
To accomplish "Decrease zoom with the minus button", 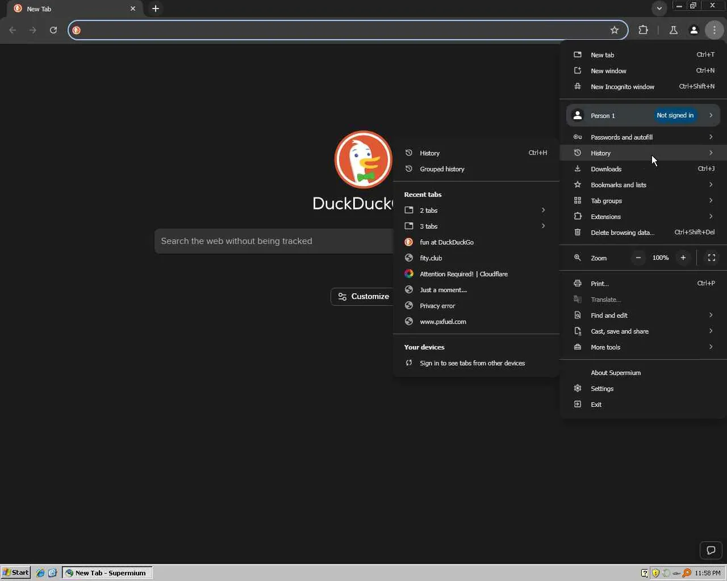I will 638,258.
